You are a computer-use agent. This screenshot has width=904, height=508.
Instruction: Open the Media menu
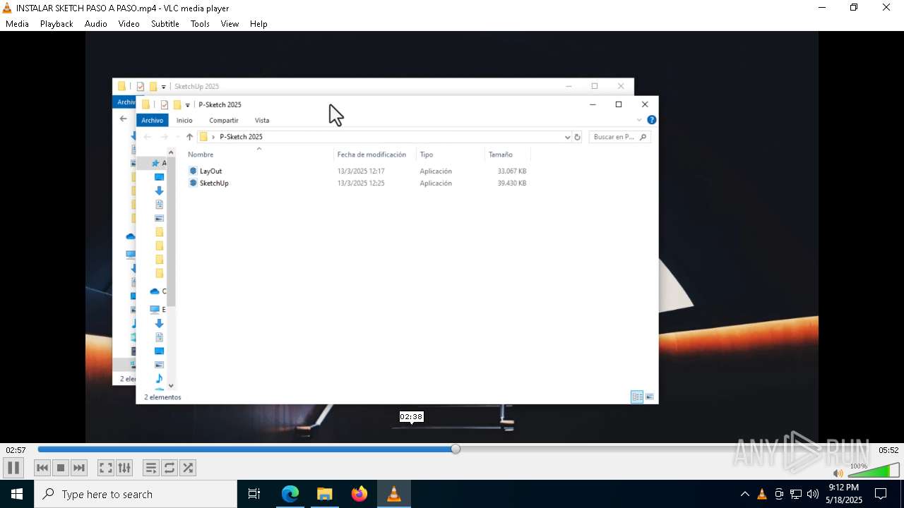pyautogui.click(x=17, y=23)
